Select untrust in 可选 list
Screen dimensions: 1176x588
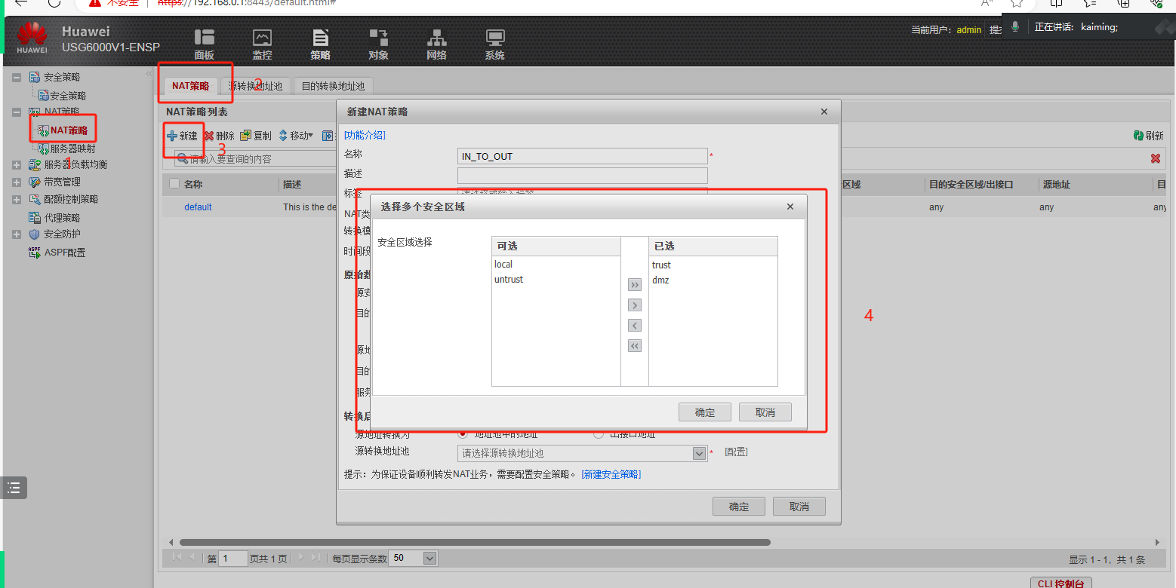(x=509, y=279)
